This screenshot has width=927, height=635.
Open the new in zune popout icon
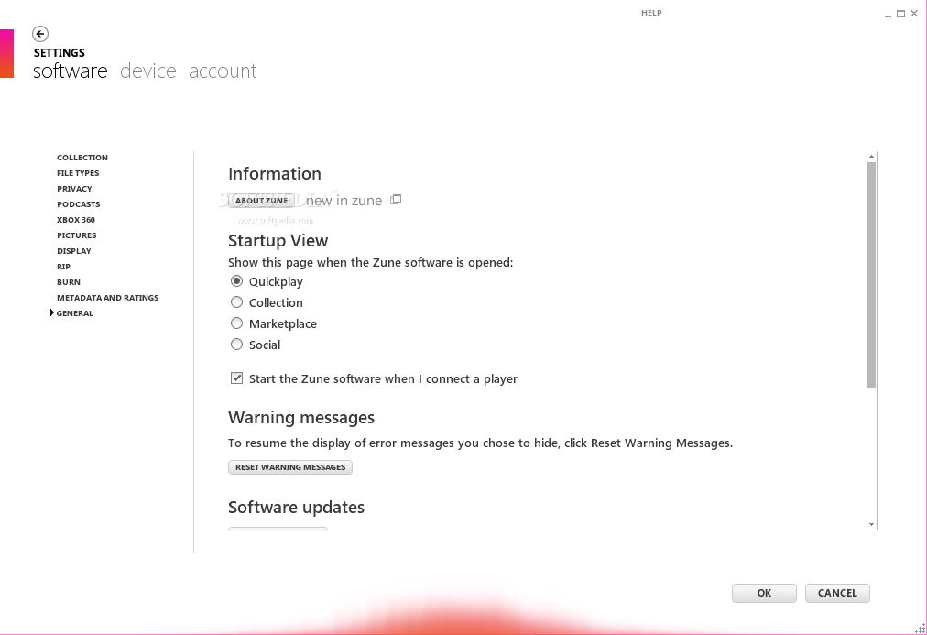tap(396, 199)
